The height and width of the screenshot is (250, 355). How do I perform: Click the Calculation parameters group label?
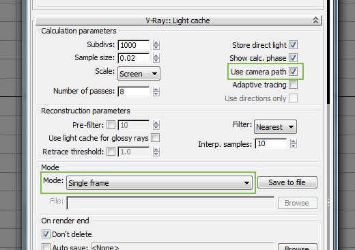coord(79,31)
